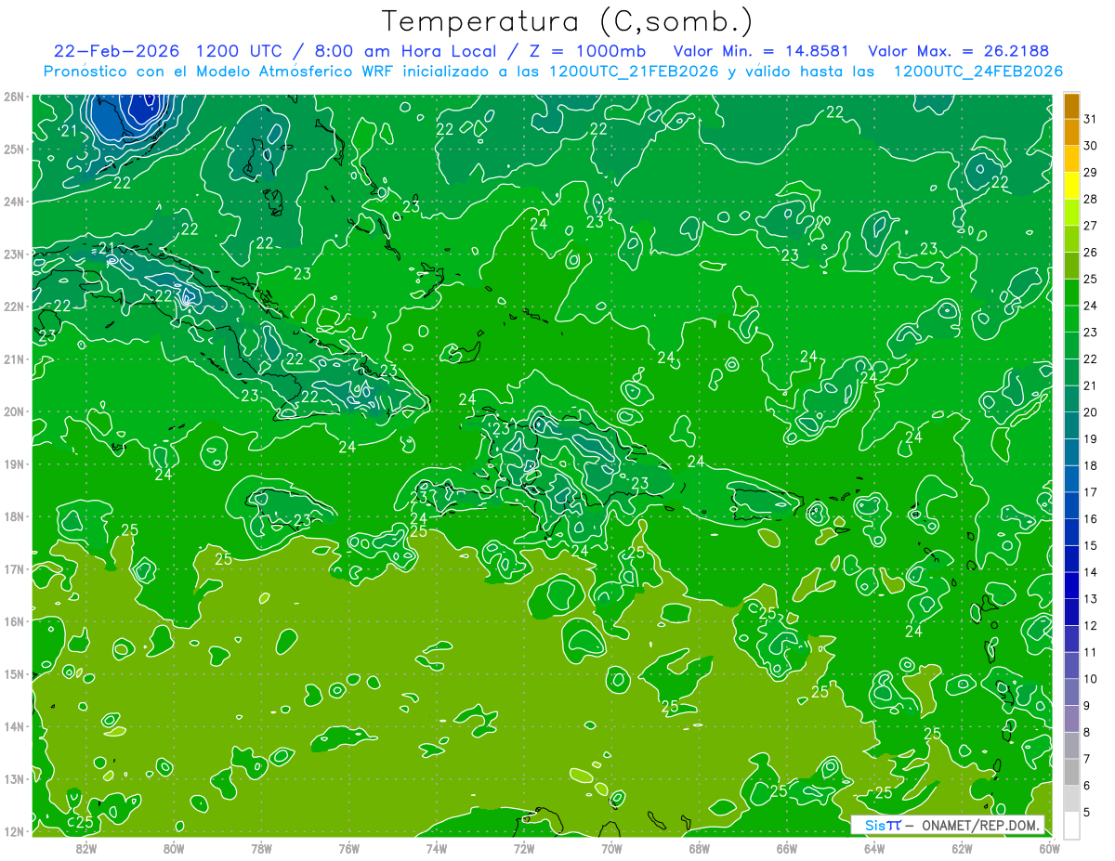Click the latitude label 26N
This screenshot has height=861, width=1115.
click(x=13, y=97)
